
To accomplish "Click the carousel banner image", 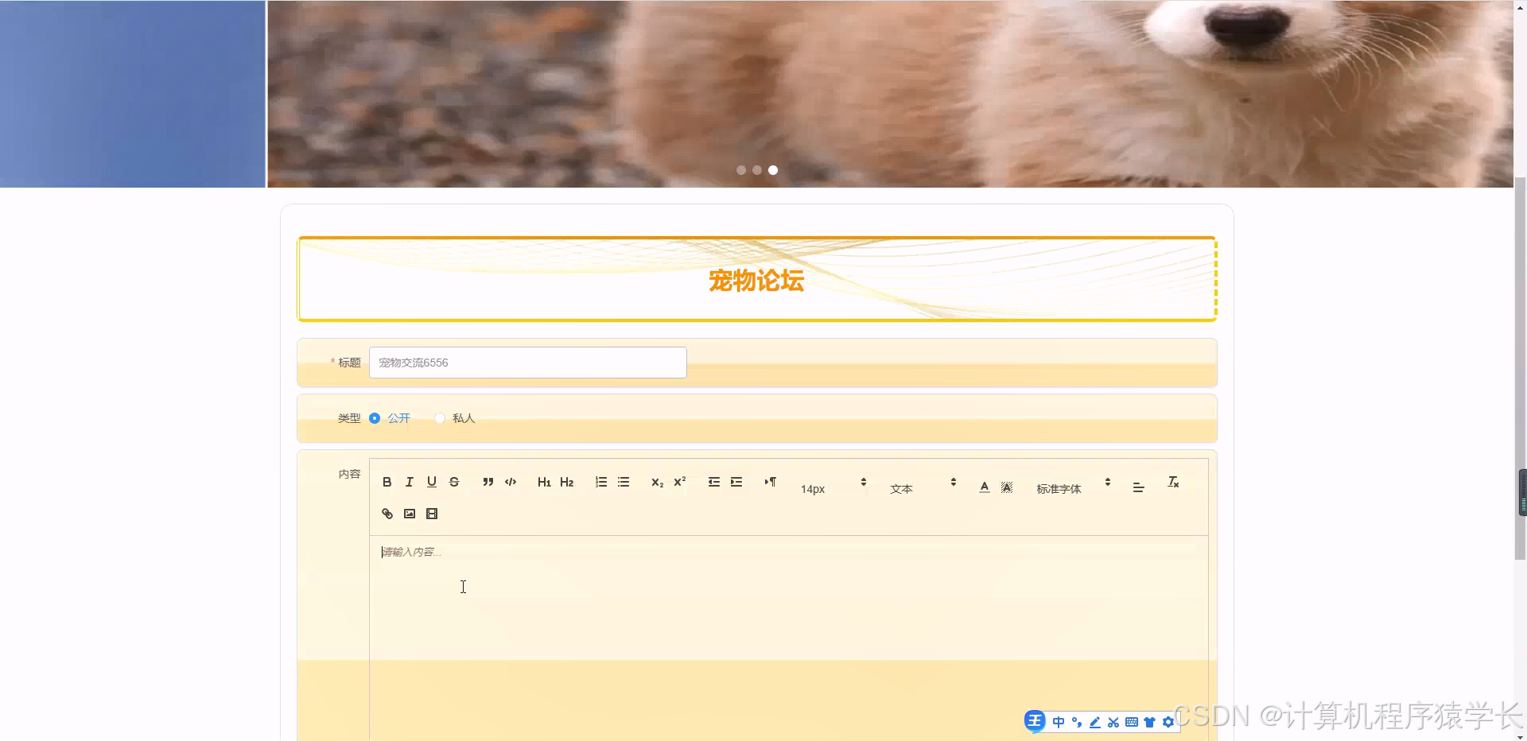I will tap(890, 94).
